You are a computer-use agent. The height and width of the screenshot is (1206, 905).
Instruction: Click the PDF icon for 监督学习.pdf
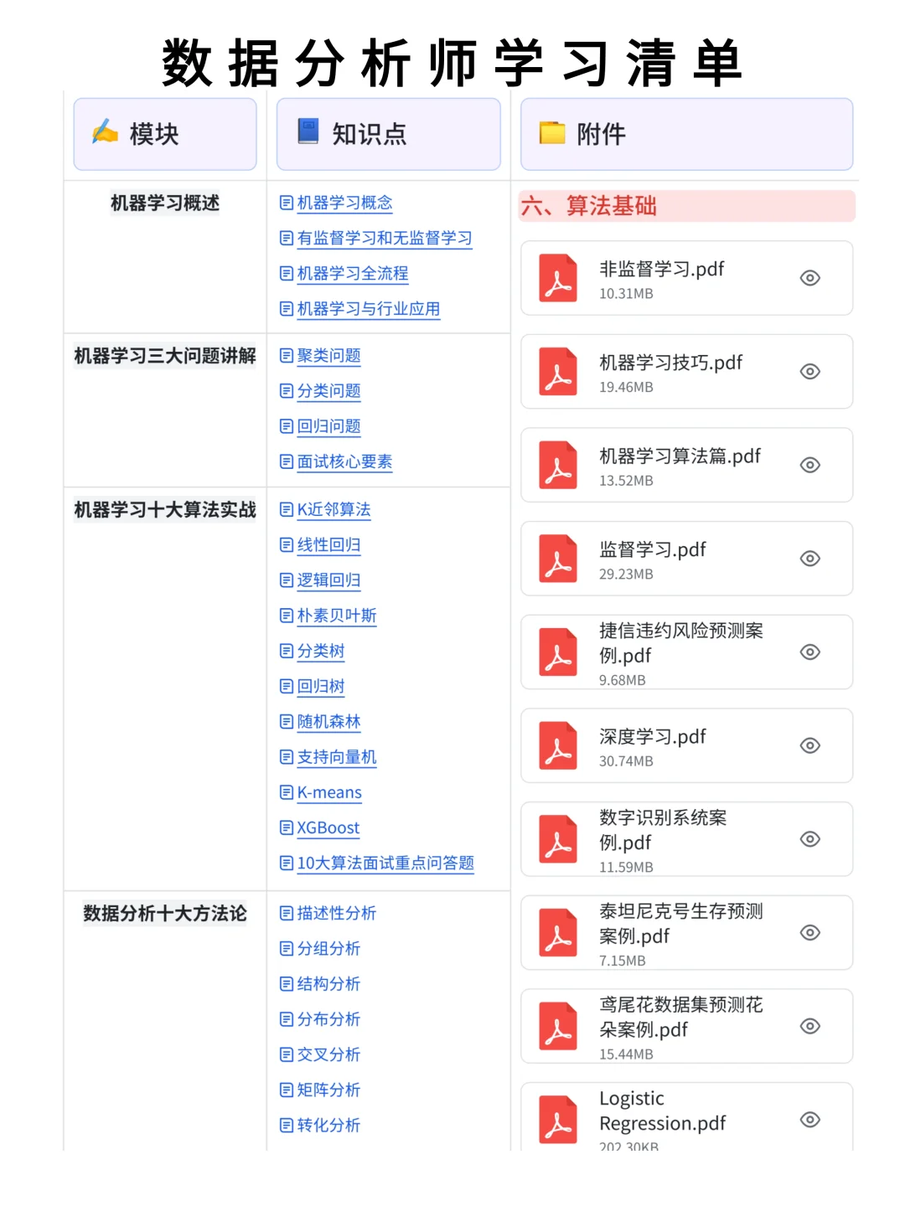(558, 558)
